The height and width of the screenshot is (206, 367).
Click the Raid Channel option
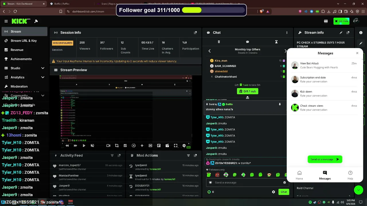click(x=305, y=188)
